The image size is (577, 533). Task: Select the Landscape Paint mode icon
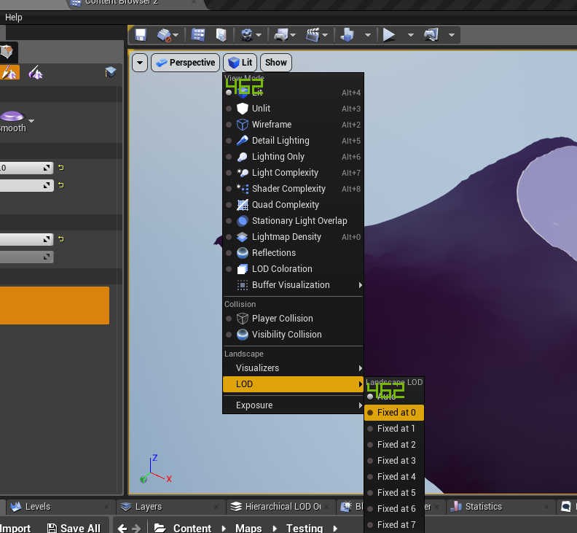point(36,73)
